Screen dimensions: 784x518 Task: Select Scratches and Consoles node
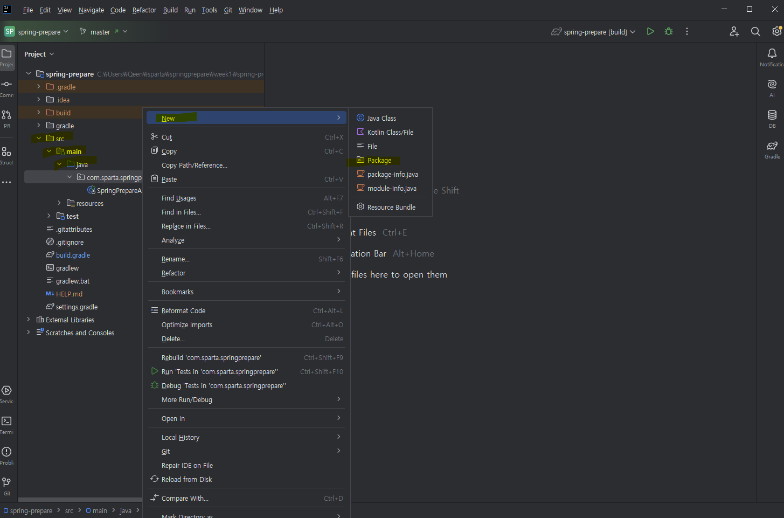tap(80, 333)
